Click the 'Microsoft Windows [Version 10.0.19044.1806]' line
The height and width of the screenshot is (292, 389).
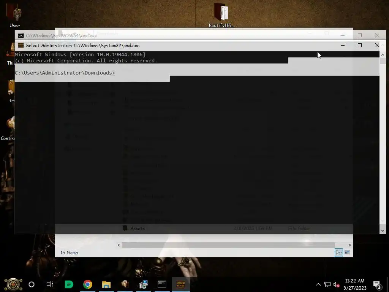(80, 54)
